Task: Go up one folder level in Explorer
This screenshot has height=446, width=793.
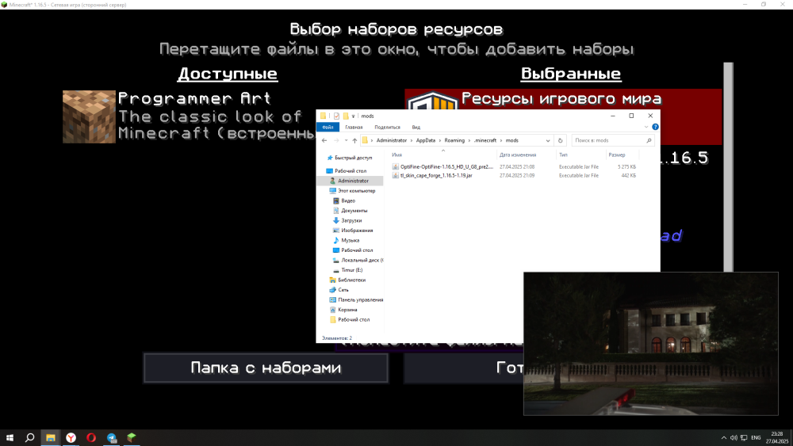Action: (354, 140)
